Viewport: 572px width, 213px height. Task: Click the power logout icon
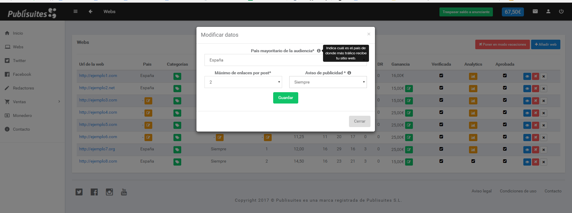[x=561, y=11]
